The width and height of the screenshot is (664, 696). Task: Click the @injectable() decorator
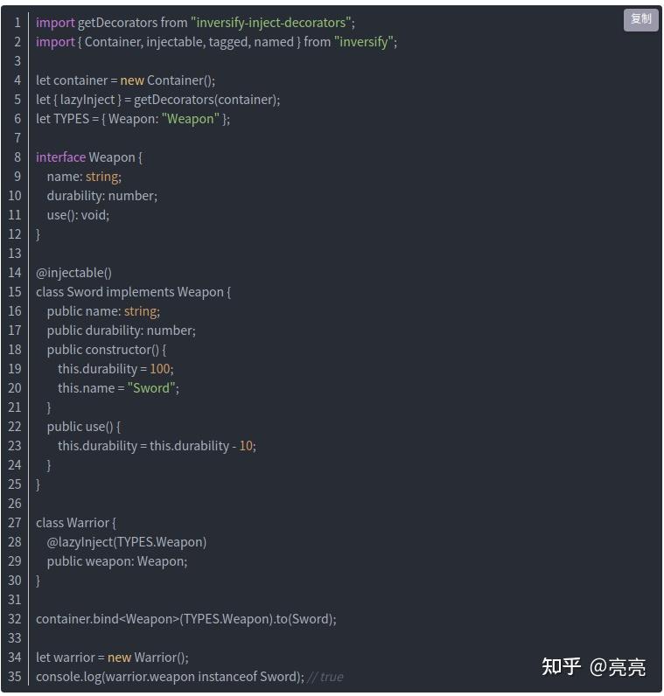click(x=73, y=273)
